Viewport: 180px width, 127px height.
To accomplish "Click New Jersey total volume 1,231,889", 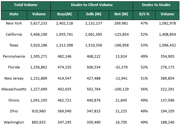I will (39, 78).
